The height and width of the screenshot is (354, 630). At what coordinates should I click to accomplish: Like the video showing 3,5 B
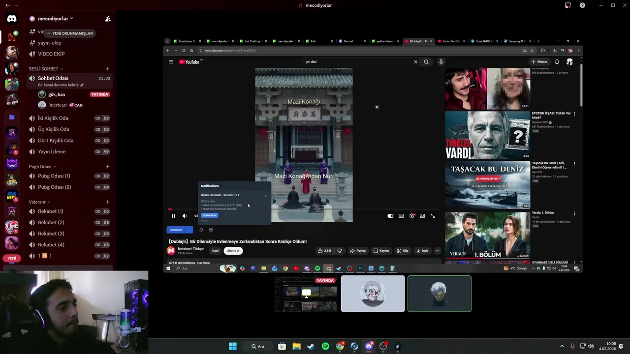pyautogui.click(x=324, y=251)
